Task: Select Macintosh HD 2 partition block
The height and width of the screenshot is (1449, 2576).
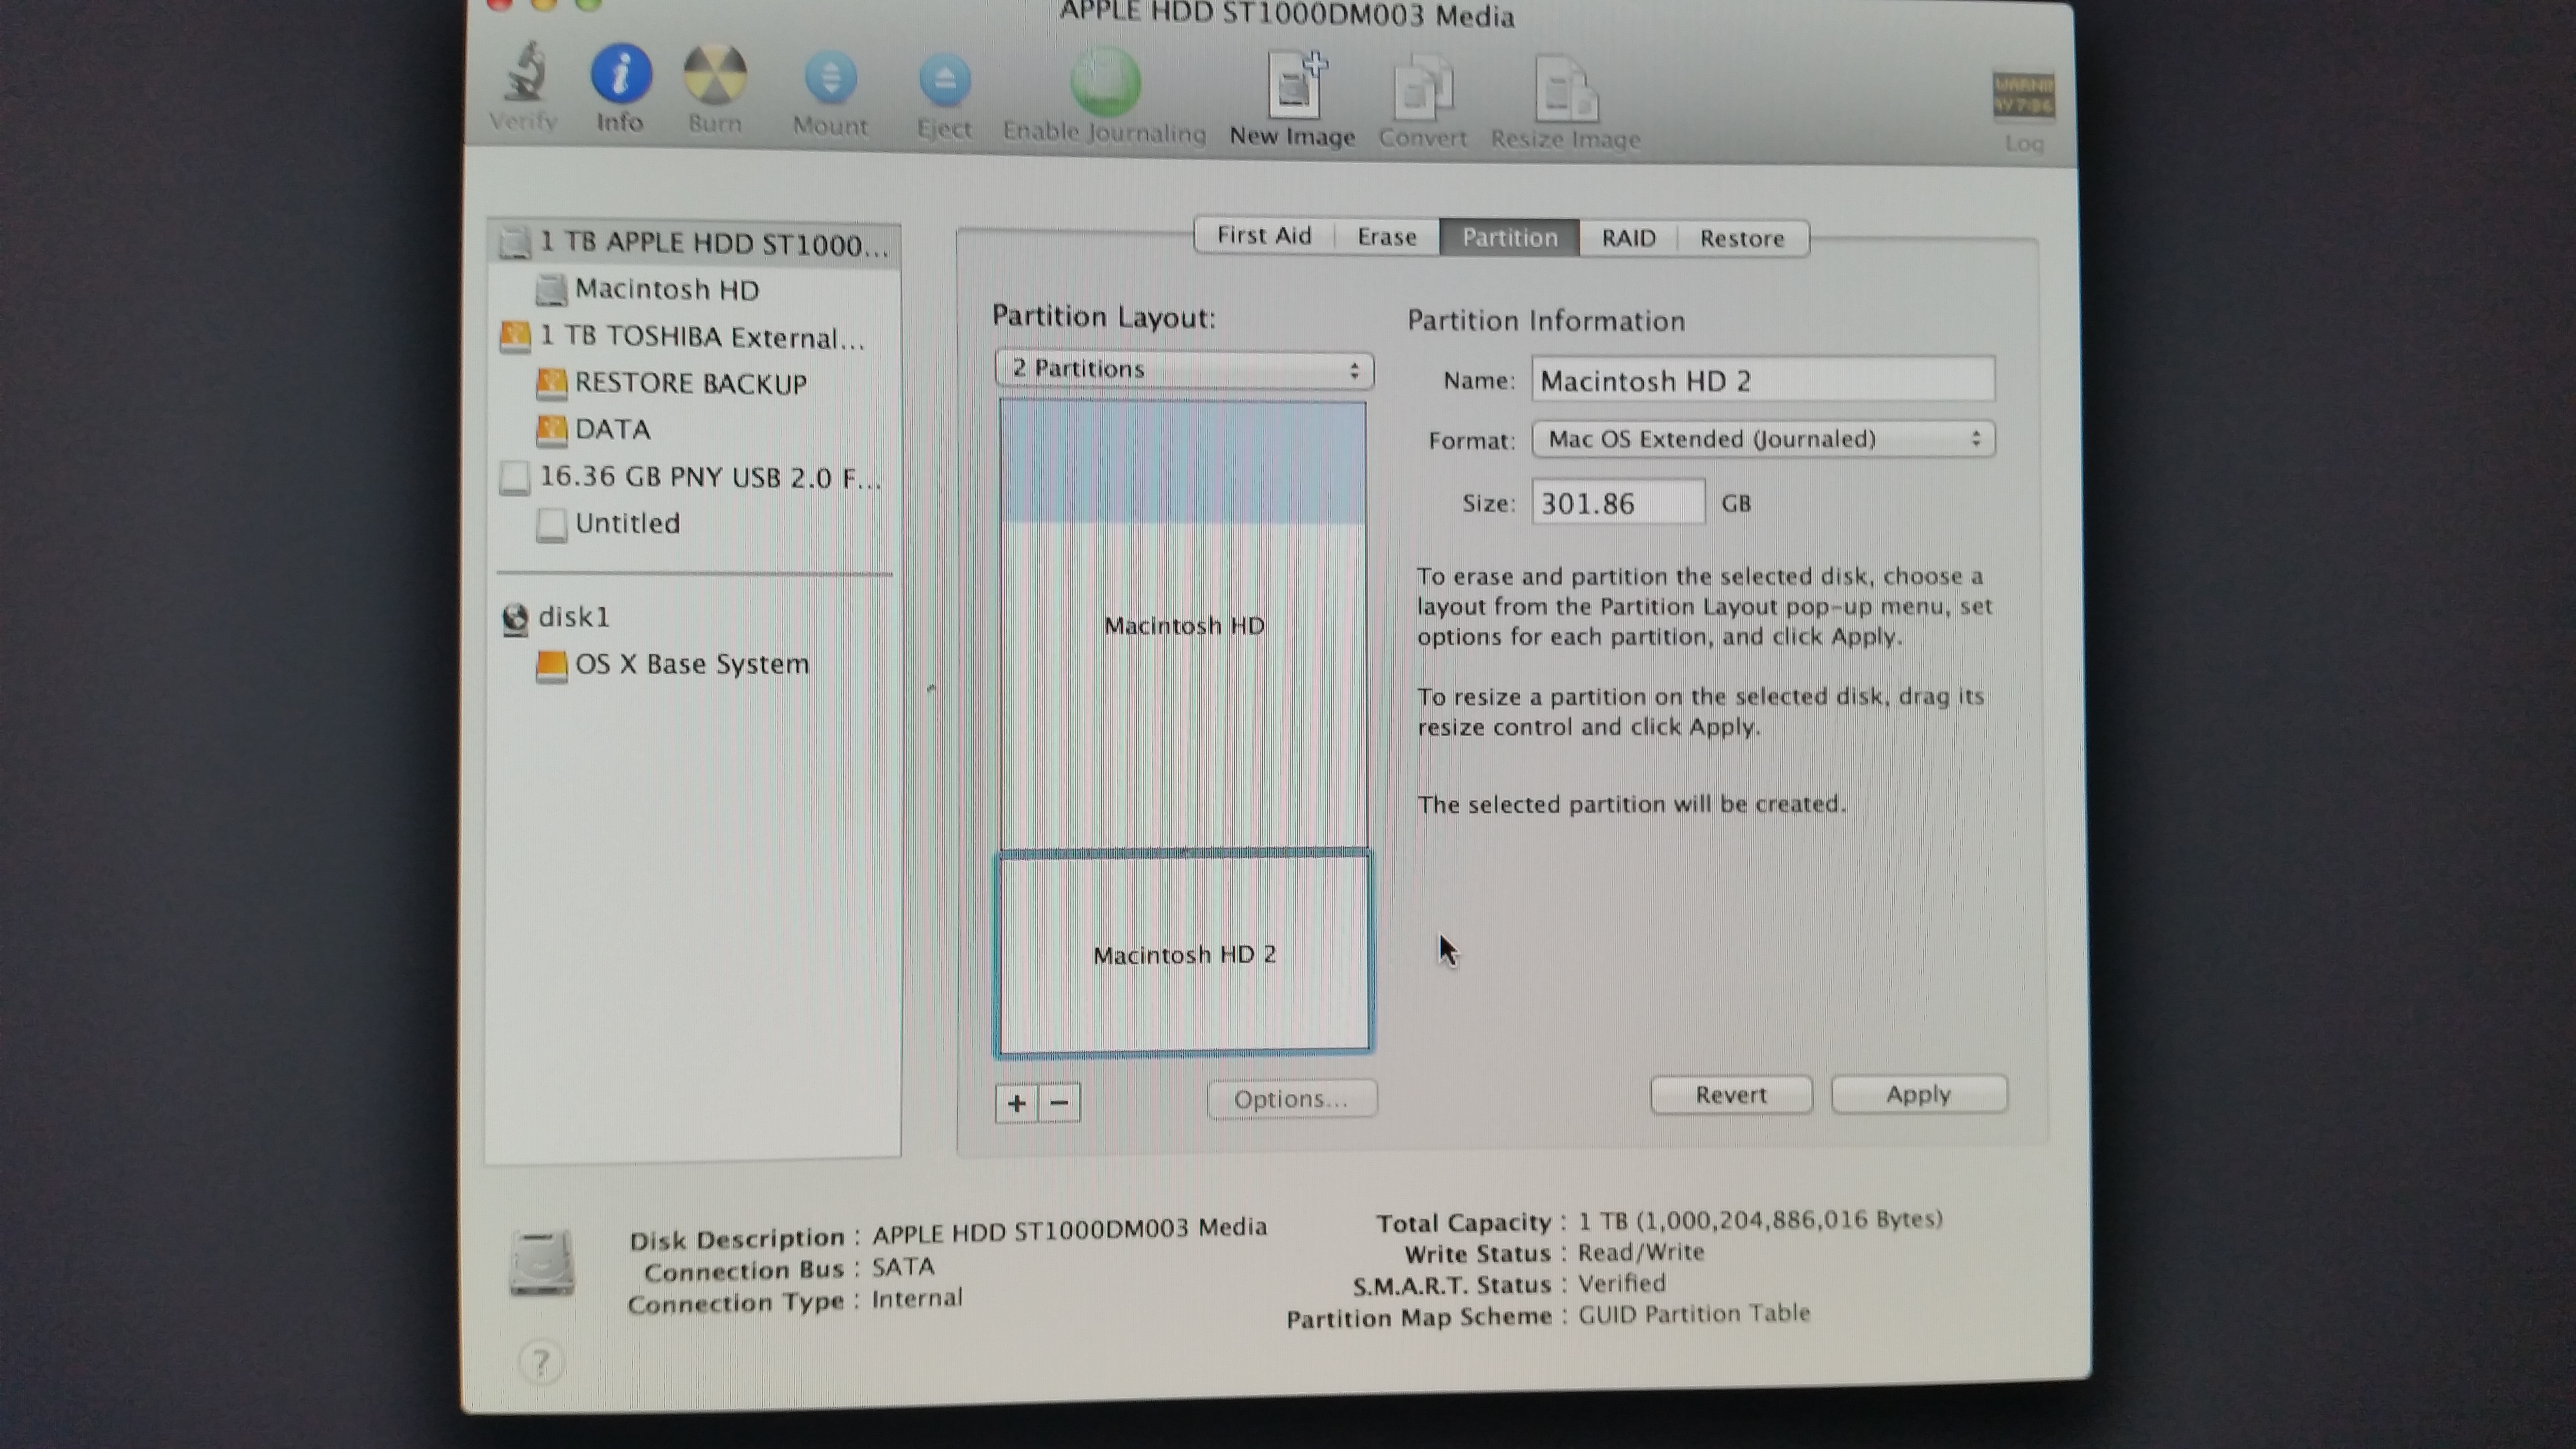Action: point(1184,954)
